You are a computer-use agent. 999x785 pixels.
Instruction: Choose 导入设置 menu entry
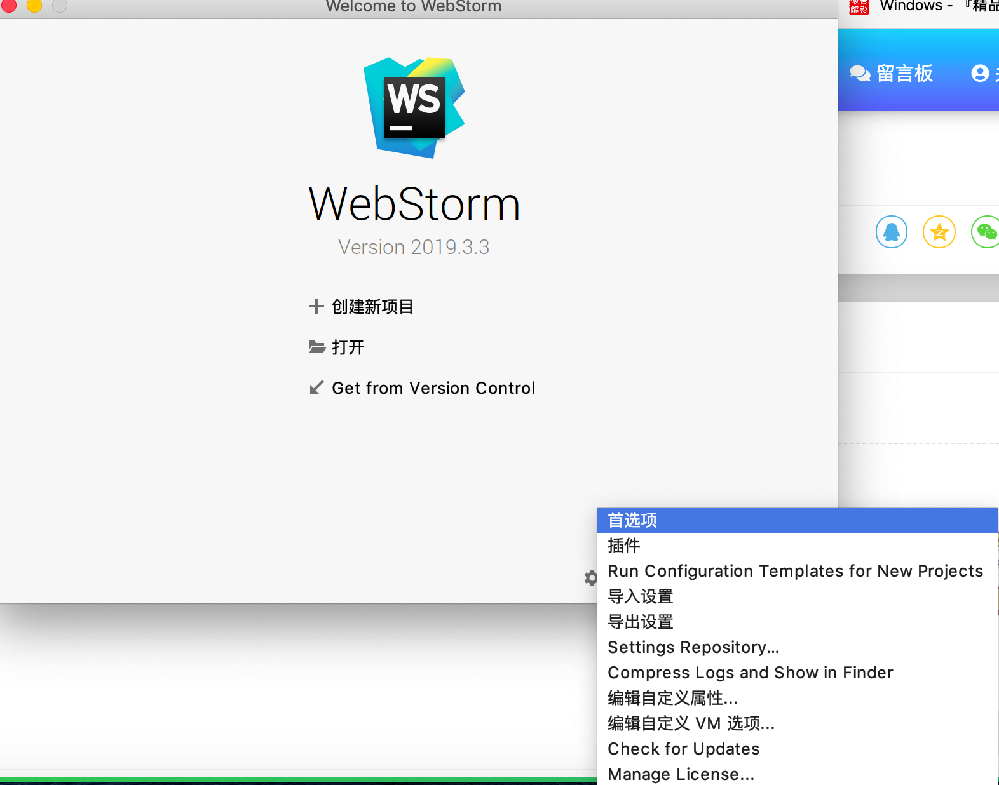tap(798, 596)
